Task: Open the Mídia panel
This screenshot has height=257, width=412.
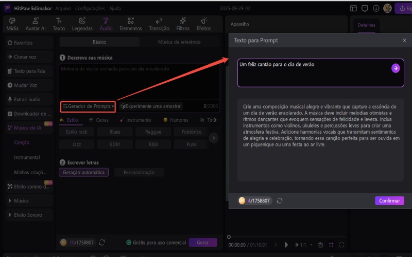Action: pyautogui.click(x=12, y=24)
